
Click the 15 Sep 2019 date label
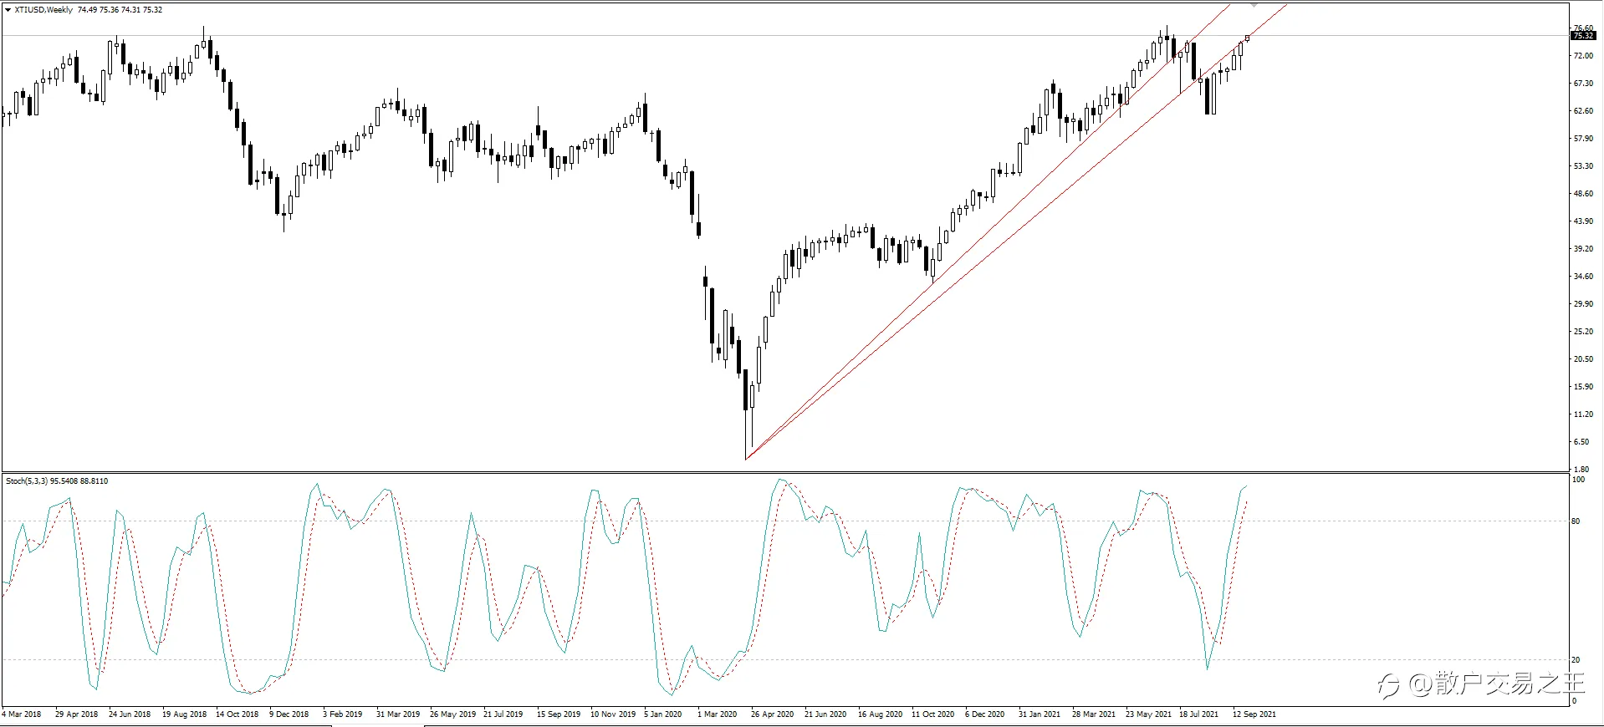pyautogui.click(x=559, y=714)
